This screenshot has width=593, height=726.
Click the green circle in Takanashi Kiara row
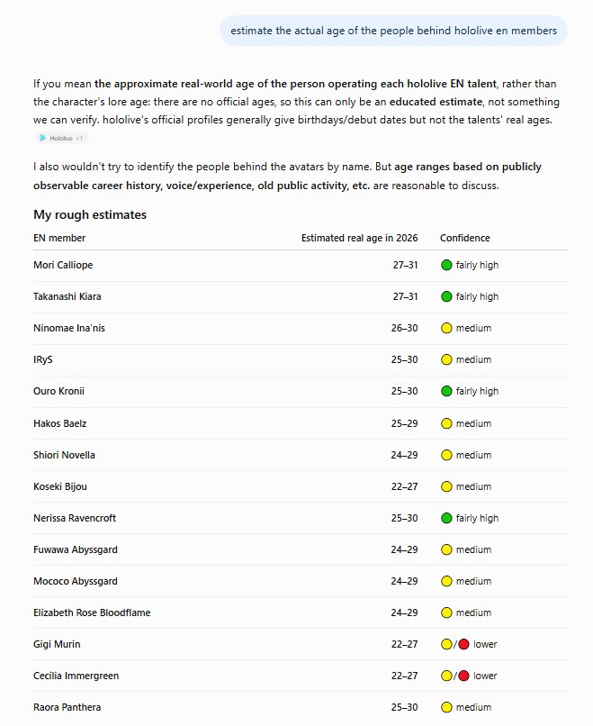click(446, 296)
